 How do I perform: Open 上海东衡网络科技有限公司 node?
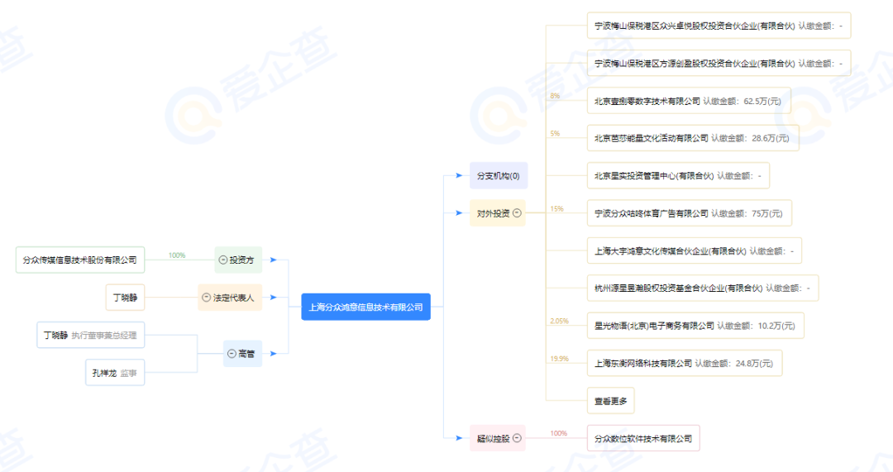(685, 363)
